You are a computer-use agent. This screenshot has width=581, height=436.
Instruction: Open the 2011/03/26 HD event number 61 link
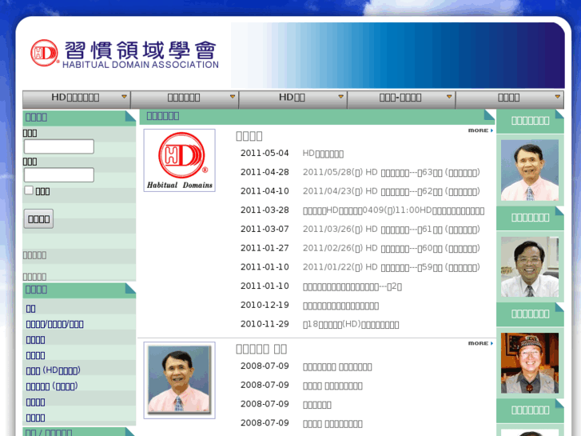pyautogui.click(x=392, y=230)
